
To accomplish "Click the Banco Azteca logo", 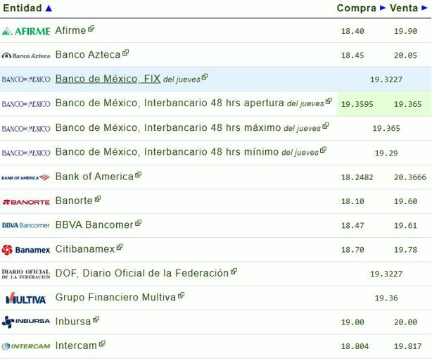I will point(26,56).
